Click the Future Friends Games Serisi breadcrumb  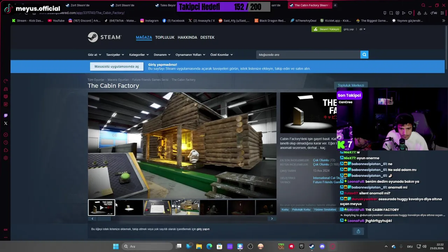pos(150,80)
